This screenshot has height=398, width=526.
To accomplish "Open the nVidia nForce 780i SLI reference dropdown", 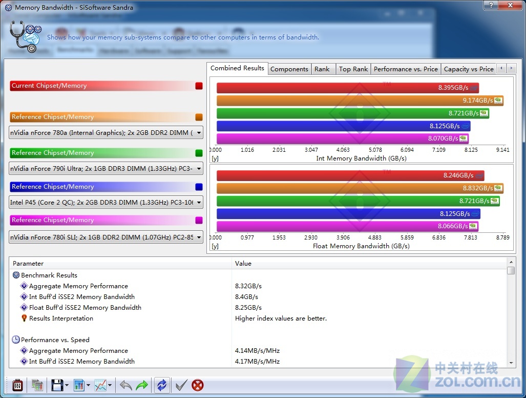I will tap(106, 237).
